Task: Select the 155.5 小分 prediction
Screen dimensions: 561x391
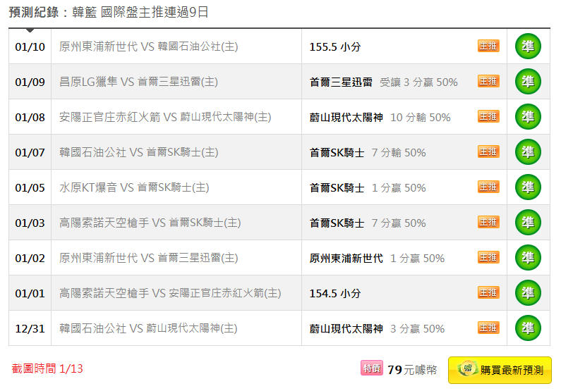Action: pyautogui.click(x=335, y=46)
